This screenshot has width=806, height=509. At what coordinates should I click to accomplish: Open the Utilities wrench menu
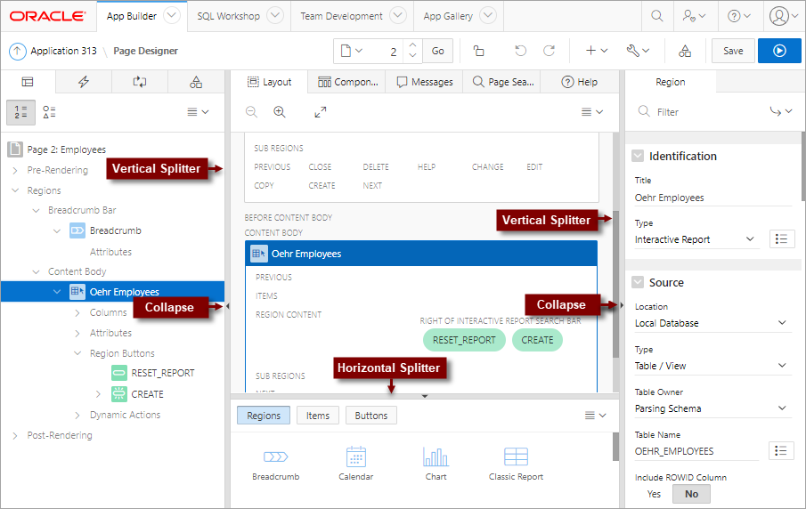click(x=638, y=51)
